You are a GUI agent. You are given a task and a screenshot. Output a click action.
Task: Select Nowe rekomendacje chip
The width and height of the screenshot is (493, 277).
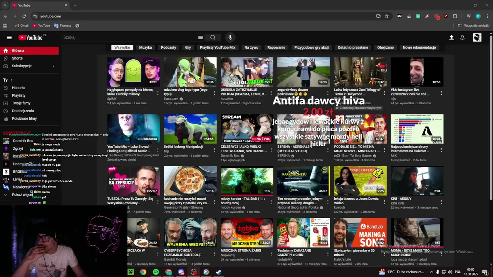click(419, 47)
